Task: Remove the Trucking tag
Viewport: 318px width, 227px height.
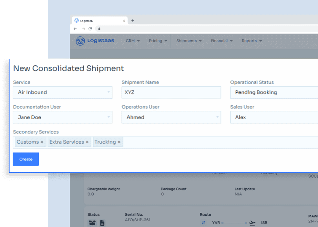Action: pos(119,142)
